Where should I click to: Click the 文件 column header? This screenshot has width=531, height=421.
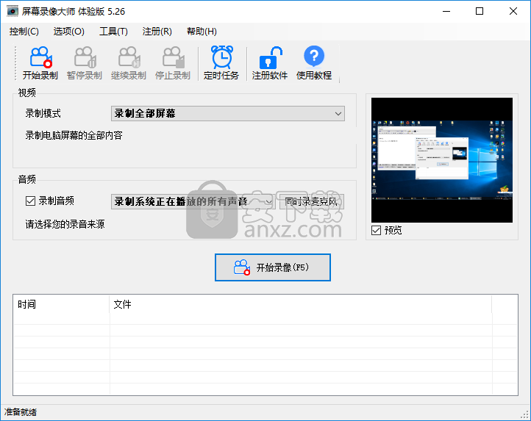[300, 304]
